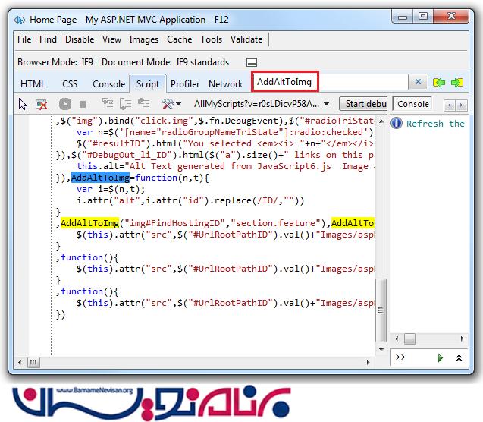Viewport: 483px width, 422px height.
Task: Click the select element by click arrow
Action: [x=23, y=104]
